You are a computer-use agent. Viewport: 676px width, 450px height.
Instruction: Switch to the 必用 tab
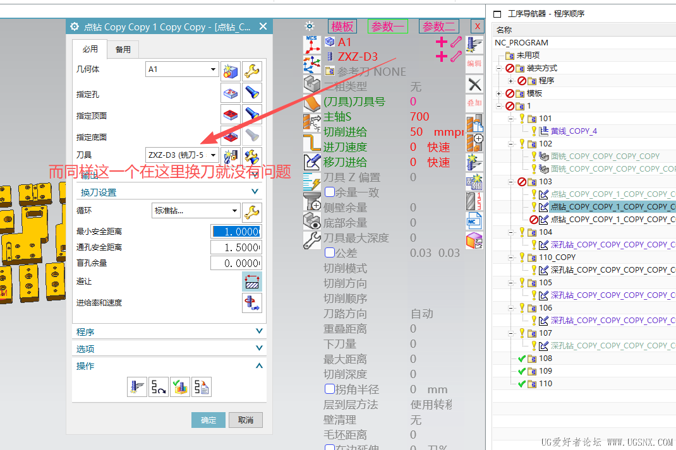coord(90,49)
